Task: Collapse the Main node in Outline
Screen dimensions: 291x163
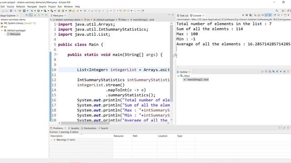Action: pyautogui.click(x=178, y=76)
